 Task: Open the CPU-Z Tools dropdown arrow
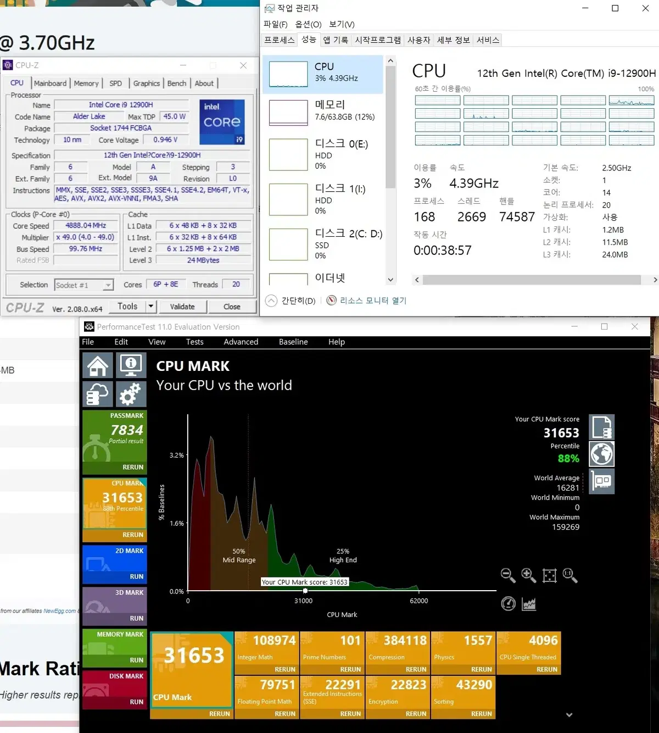151,306
